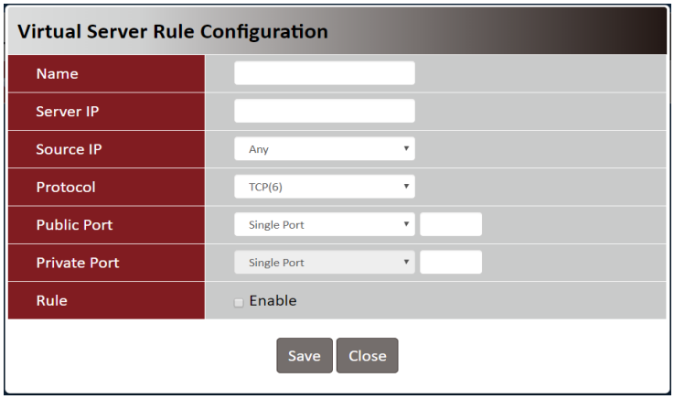
Task: Open the Source IP dropdown showing Any
Action: pyautogui.click(x=324, y=149)
